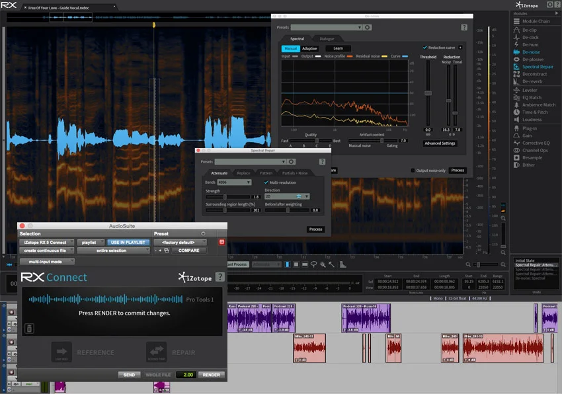Click COMPARE in AudioSuite
Image resolution: width=562 pixels, height=394 pixels.
point(189,251)
